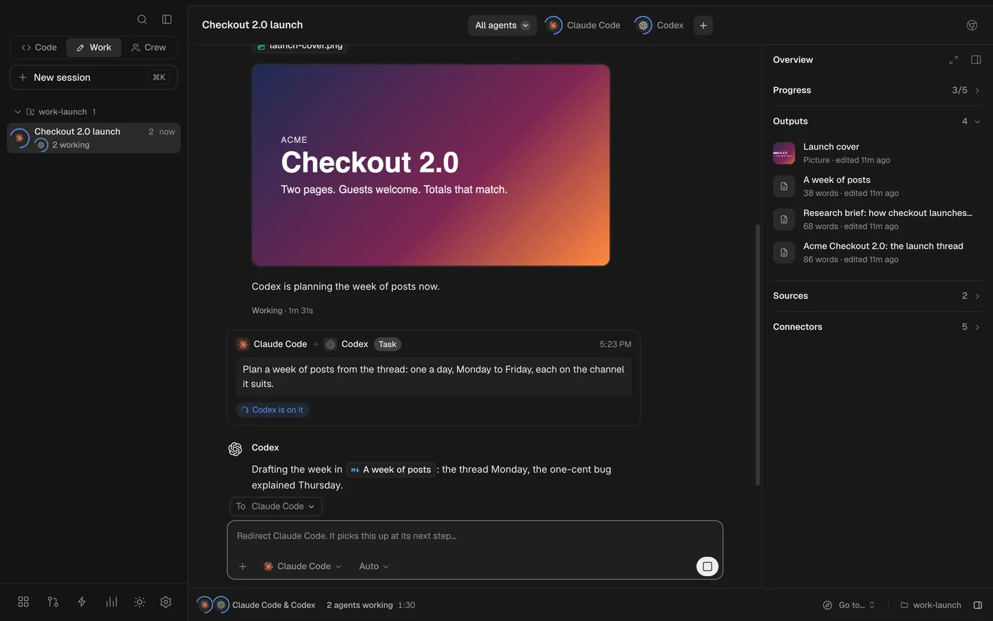Open the search magnifier in the sidebar

142,19
